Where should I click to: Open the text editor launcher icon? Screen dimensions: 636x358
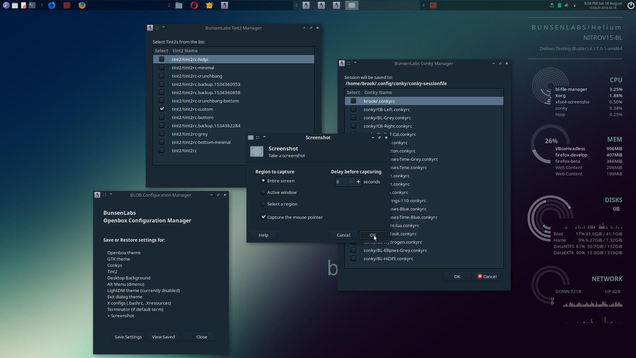pyautogui.click(x=24, y=5)
